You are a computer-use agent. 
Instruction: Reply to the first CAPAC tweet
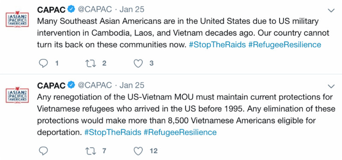click(x=43, y=63)
